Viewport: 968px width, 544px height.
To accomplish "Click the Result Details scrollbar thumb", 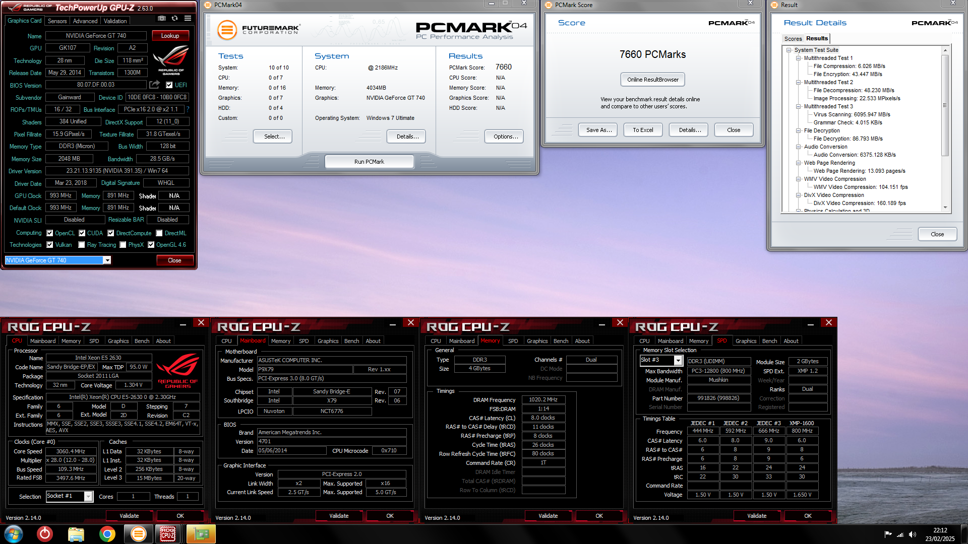I will click(x=945, y=105).
